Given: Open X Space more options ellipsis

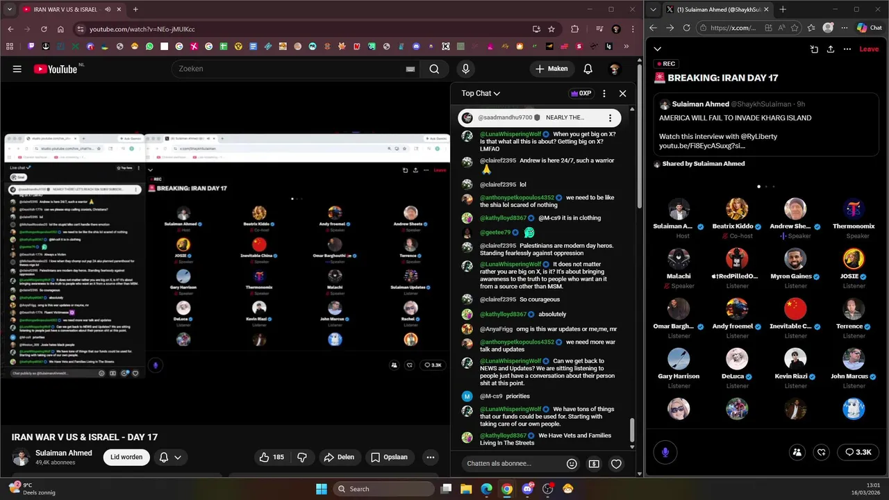Looking at the screenshot, I should pyautogui.click(x=847, y=49).
